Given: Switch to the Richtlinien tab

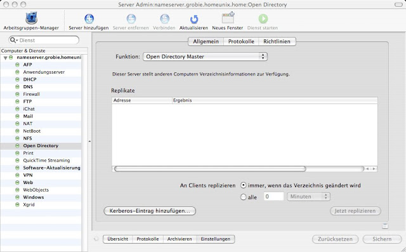Looking at the screenshot, I should (277, 41).
